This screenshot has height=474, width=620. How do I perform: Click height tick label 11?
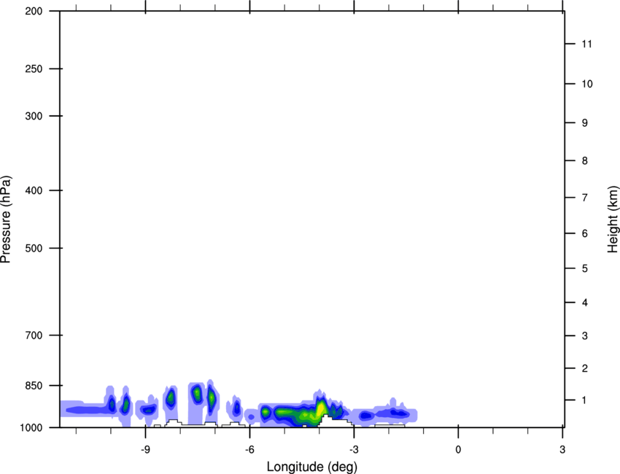click(x=586, y=44)
